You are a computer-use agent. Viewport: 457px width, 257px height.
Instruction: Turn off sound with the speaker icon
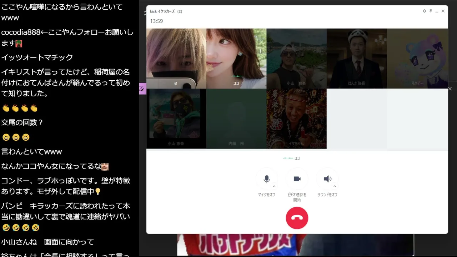click(x=327, y=179)
